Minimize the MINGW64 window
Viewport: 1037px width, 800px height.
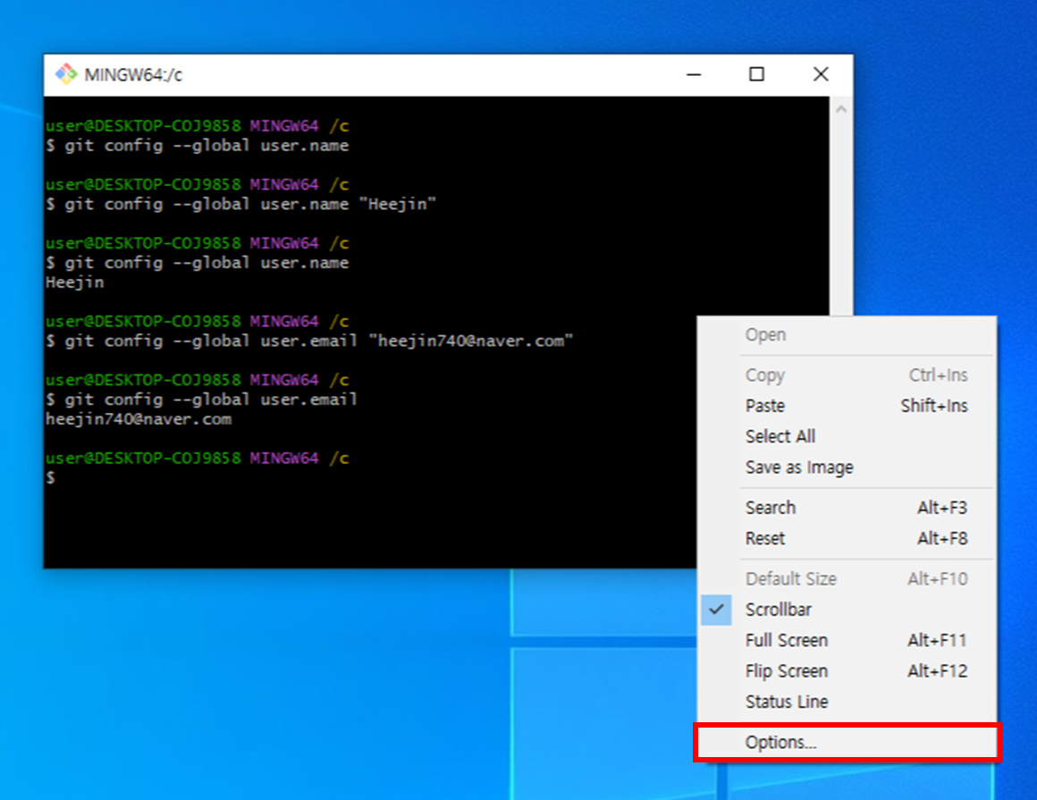click(x=694, y=75)
